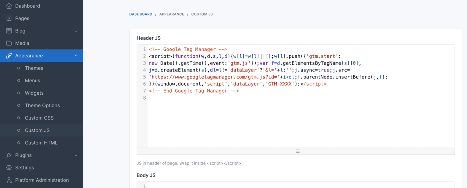Click line number 8 in Header JS gutter
Screen dimensions: 467x188
[144, 98]
